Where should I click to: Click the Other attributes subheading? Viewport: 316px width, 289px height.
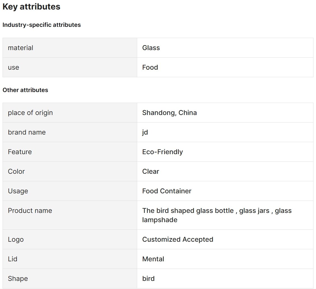pos(25,90)
